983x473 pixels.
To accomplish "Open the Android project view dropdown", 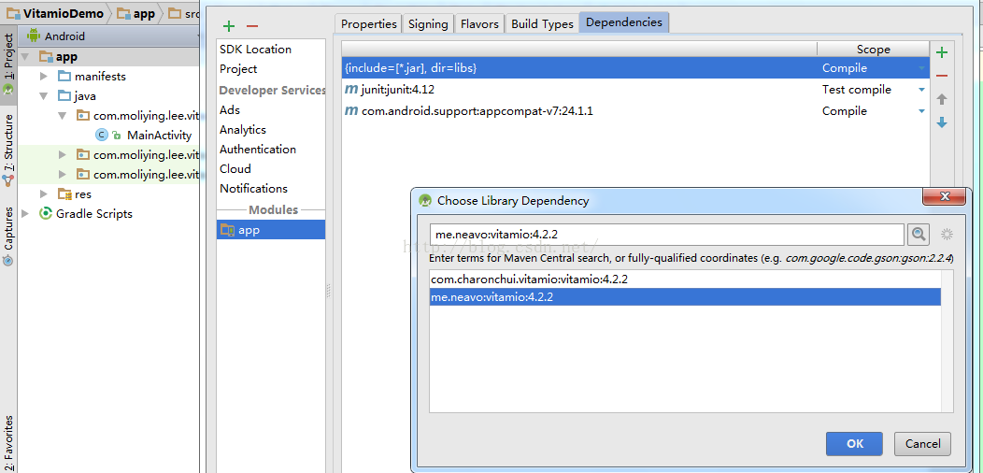I will [111, 36].
